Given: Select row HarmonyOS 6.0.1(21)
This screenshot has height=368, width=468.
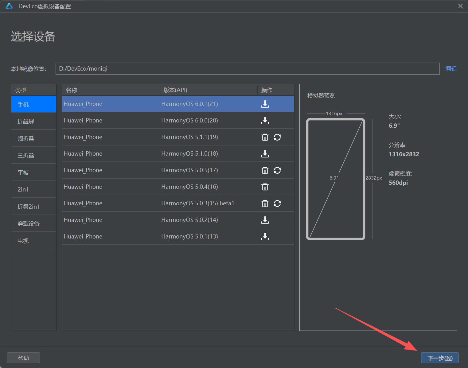Looking at the screenshot, I should click(178, 104).
